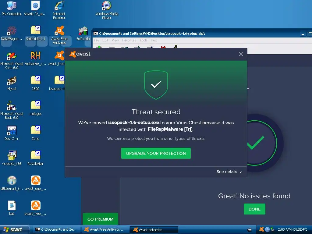
Task: Open Tools menu in 7-Zip window
Action: (x=144, y=40)
